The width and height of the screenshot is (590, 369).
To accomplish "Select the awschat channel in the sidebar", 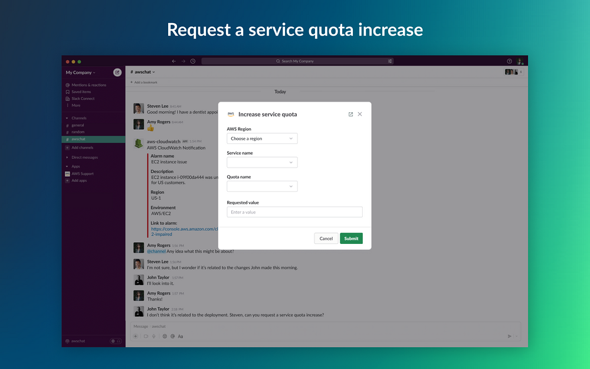I will [93, 139].
